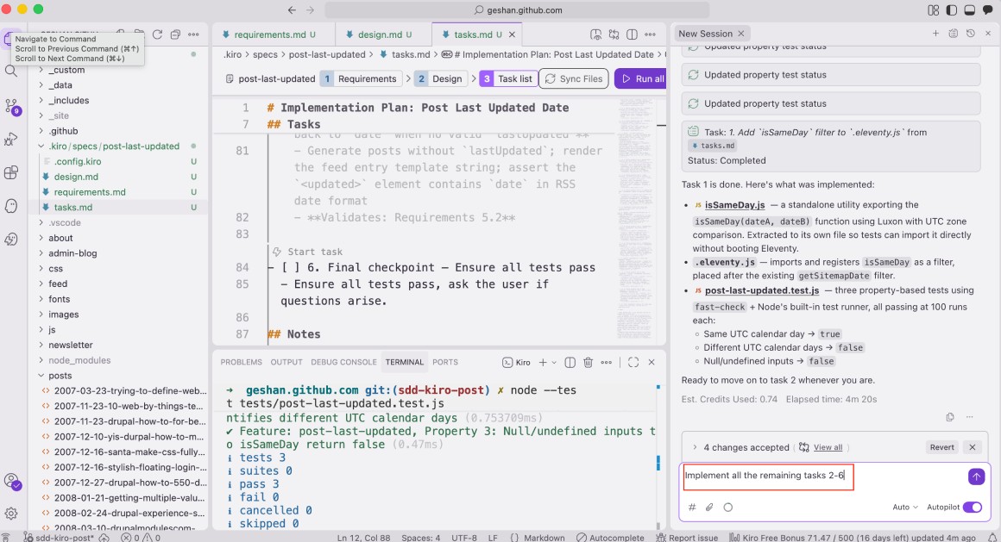Open changes compare icon in editor toolbar
Image resolution: width=1001 pixels, height=542 pixels.
tap(614, 34)
